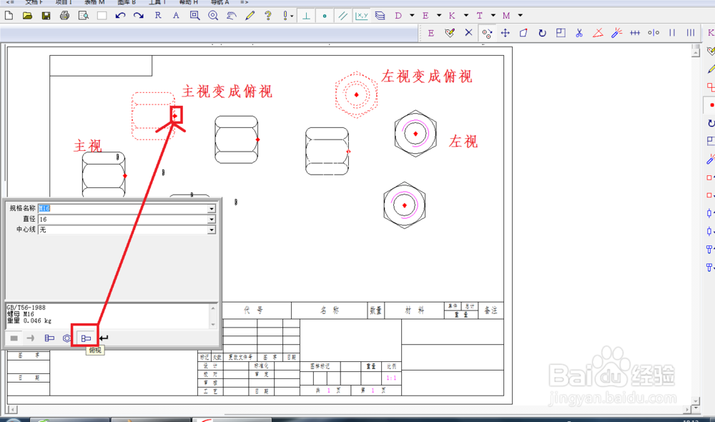Viewport: 715px width, 422px height.
Task: Click vertical scrollbar up arrow of canvas
Action: (x=696, y=52)
